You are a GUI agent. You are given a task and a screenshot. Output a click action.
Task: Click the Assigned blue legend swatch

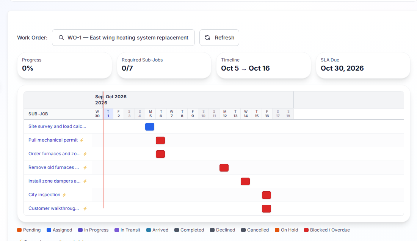49,230
